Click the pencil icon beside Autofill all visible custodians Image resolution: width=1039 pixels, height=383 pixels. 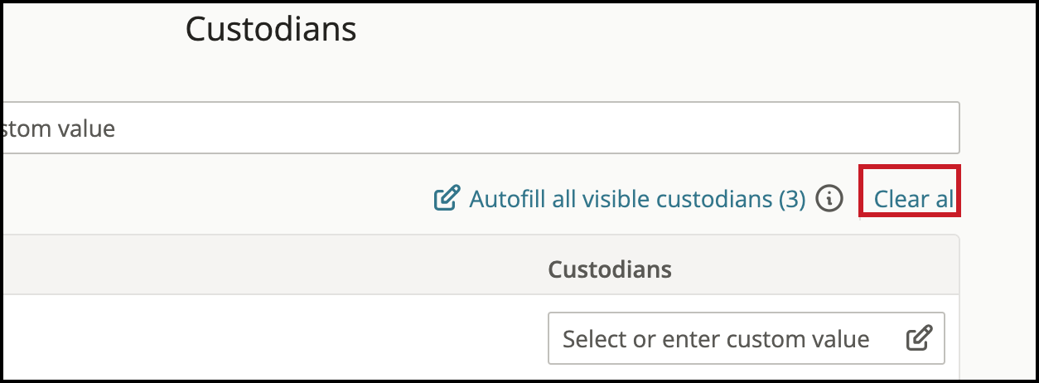(447, 199)
